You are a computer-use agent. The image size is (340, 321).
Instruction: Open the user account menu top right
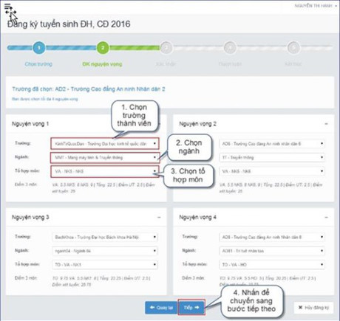[316, 6]
